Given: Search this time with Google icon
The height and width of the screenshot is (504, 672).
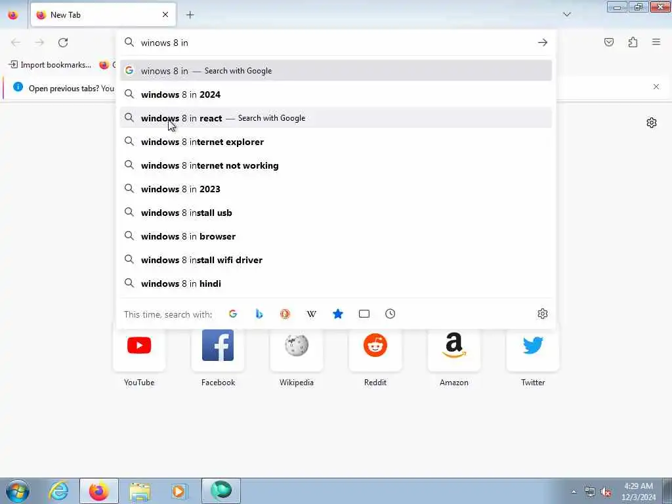Looking at the screenshot, I should (x=233, y=314).
